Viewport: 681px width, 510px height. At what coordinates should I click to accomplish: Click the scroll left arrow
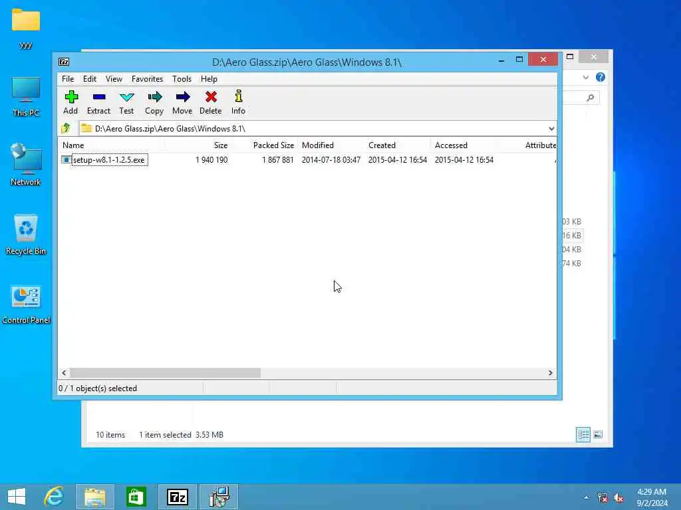point(65,373)
